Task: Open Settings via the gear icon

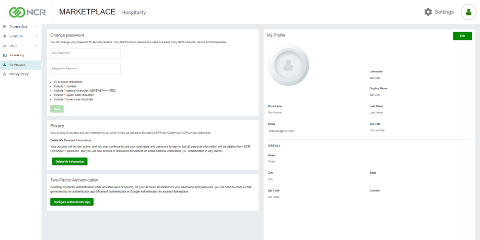Action: tap(428, 12)
